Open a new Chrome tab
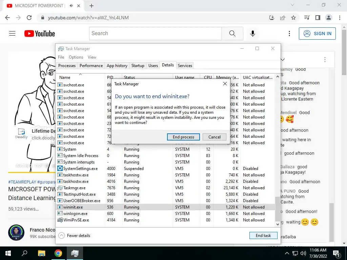The image size is (347, 260). tap(91, 6)
